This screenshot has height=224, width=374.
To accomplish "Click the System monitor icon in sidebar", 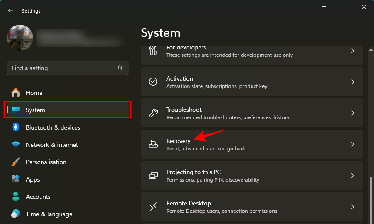I will 16,110.
